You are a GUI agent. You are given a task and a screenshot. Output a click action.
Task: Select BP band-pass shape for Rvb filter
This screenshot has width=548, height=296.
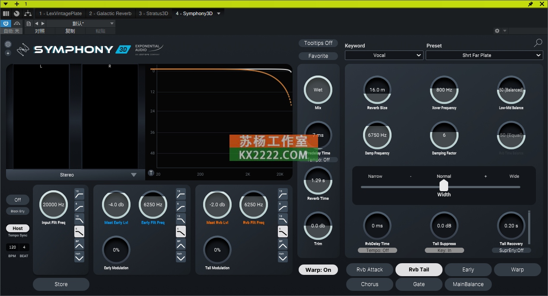283,244
